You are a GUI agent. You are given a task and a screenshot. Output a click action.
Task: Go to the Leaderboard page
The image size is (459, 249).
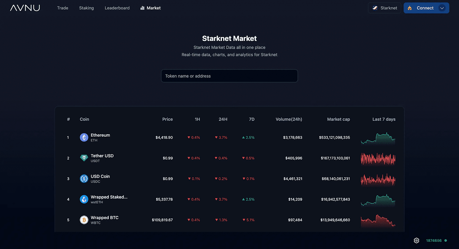click(x=117, y=8)
